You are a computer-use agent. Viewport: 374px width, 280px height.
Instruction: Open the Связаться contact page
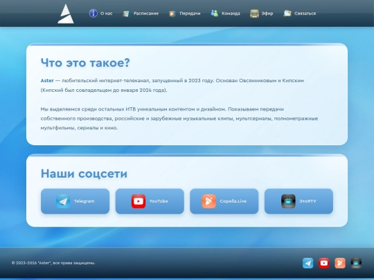[x=305, y=14]
